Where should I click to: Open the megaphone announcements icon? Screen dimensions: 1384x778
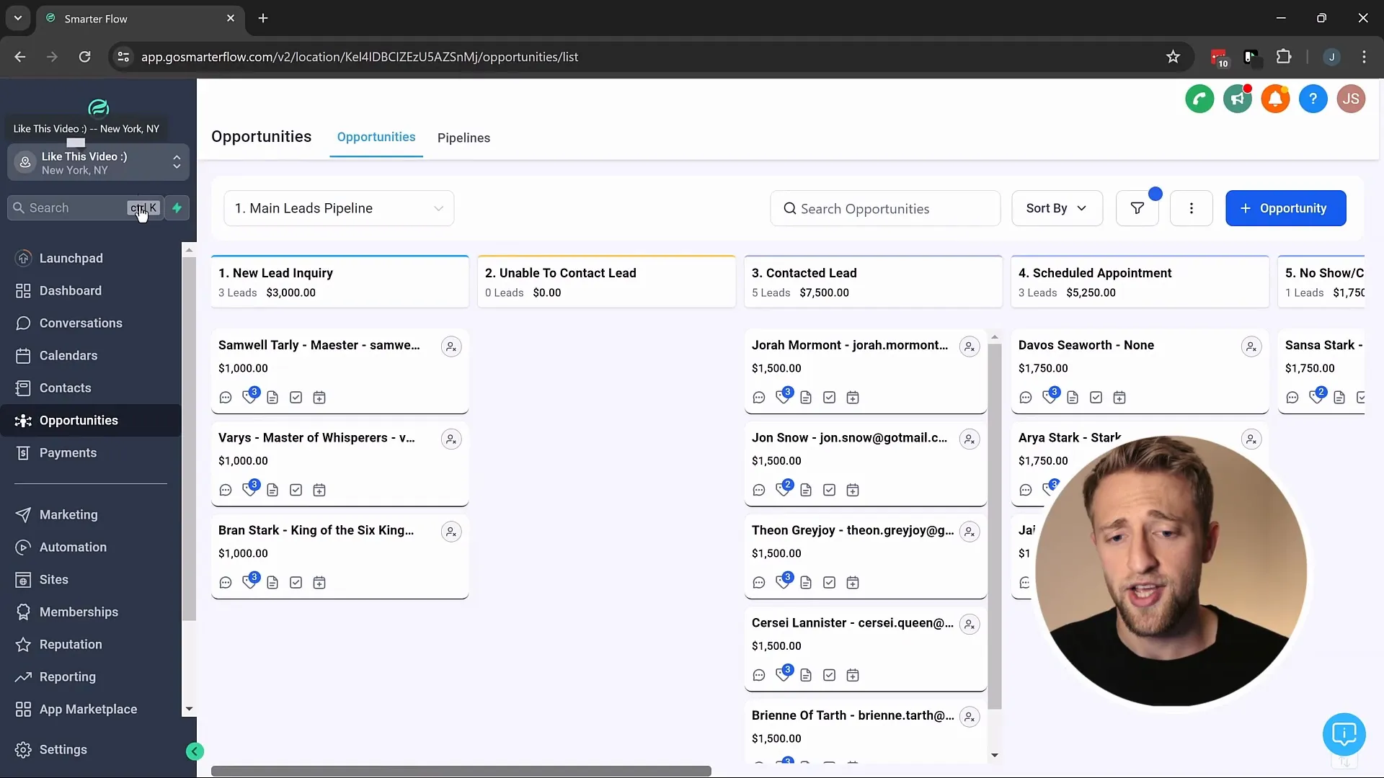[x=1238, y=99]
